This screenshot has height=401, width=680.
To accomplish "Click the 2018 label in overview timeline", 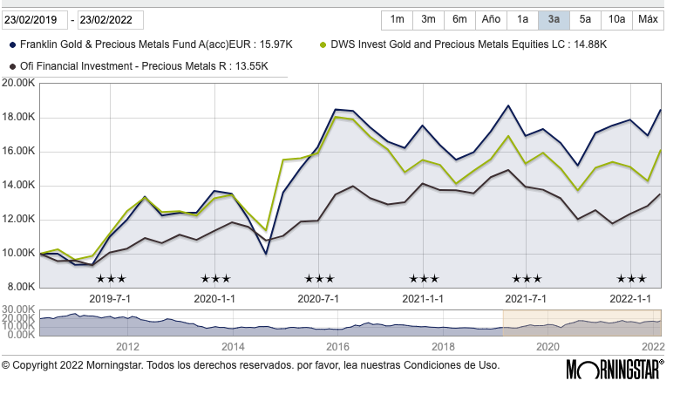I will (443, 347).
